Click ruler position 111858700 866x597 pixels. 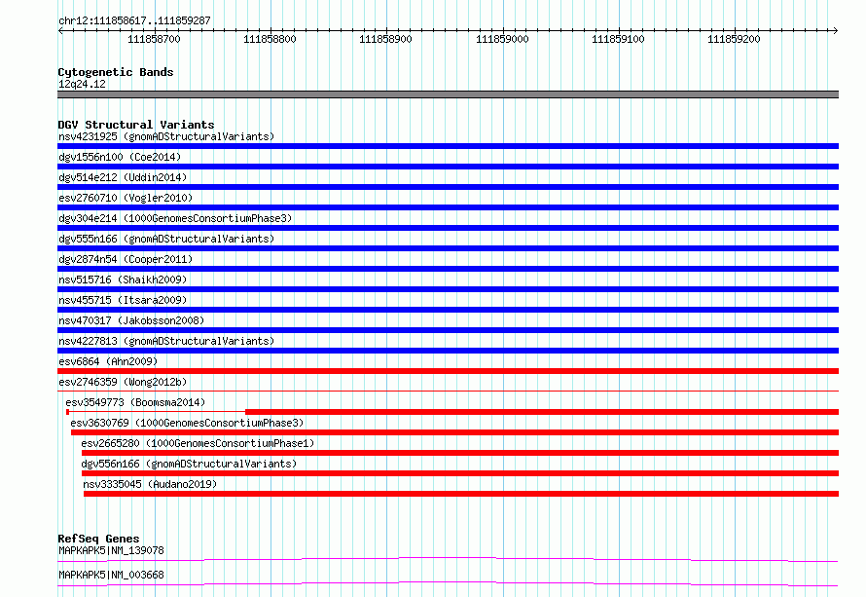tap(154, 39)
